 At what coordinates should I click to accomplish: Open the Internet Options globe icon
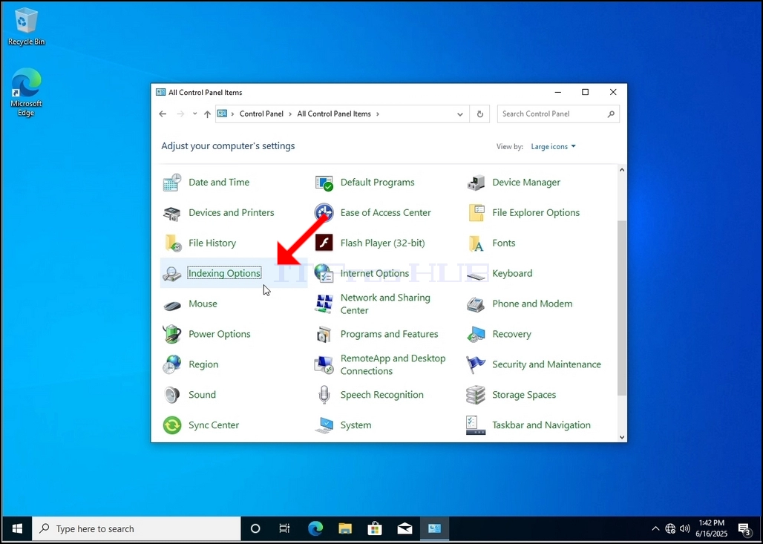coord(324,273)
